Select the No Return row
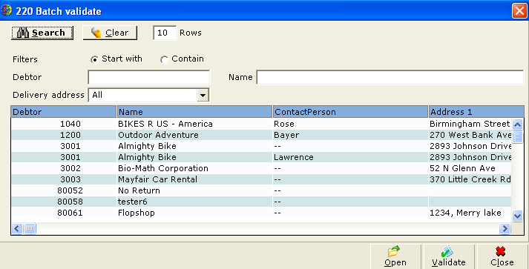 tap(261, 190)
